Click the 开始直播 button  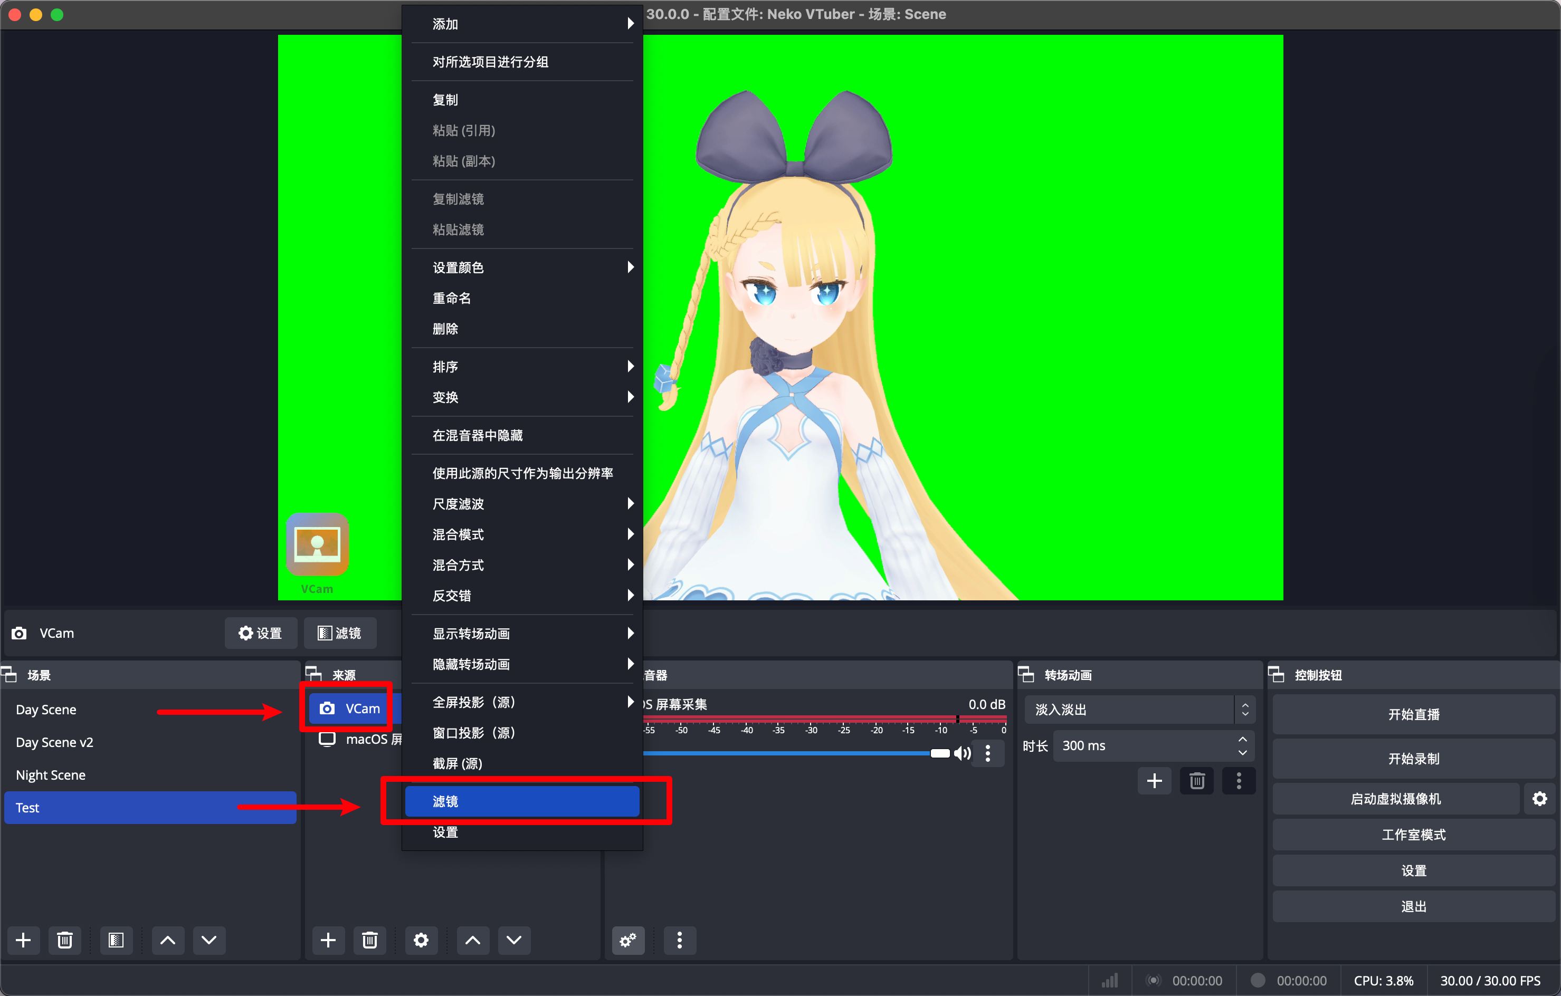click(1413, 714)
